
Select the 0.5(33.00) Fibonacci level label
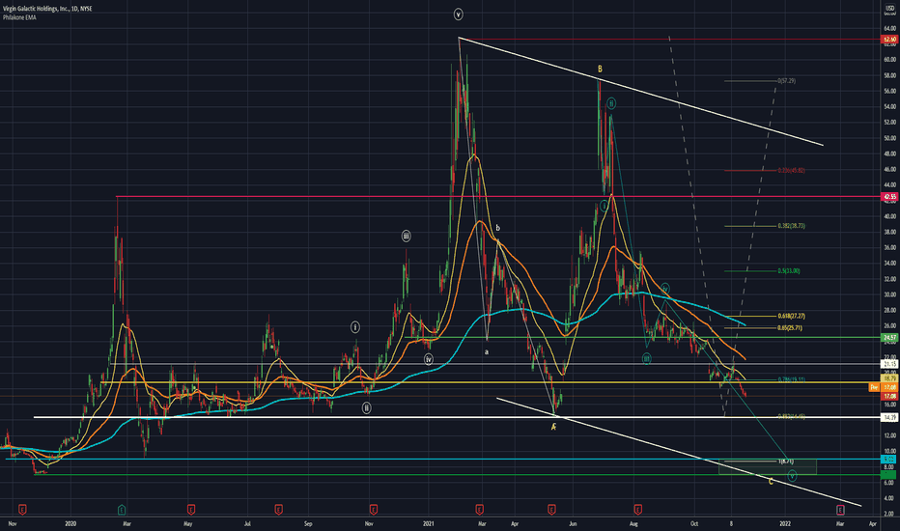(789, 271)
